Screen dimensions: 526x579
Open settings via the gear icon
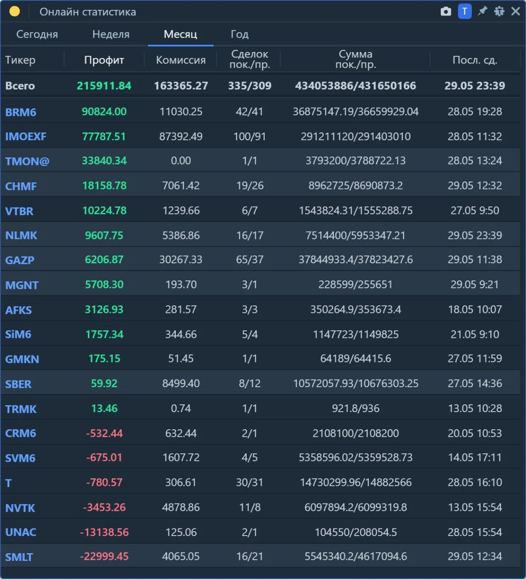[x=499, y=11]
